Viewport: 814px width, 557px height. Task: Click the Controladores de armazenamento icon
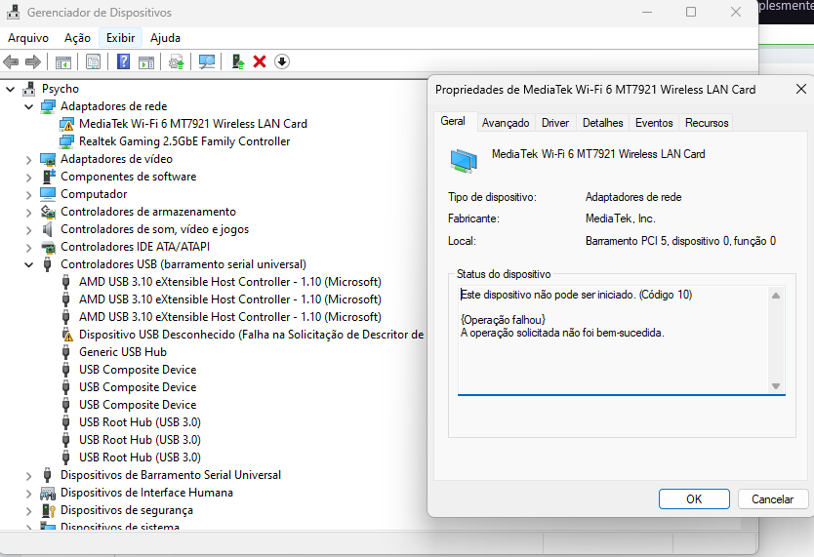click(48, 212)
